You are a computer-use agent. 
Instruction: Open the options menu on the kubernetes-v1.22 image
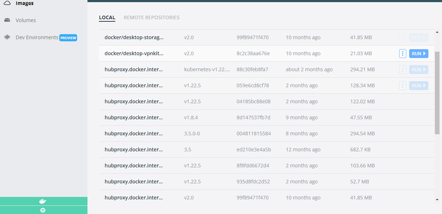403,69
